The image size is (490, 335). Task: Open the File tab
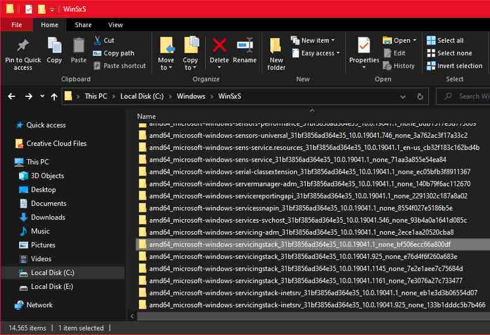coord(17,25)
